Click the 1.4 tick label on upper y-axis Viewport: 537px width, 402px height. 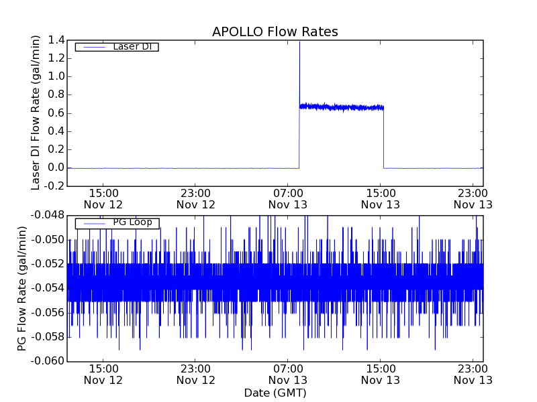(x=56, y=40)
